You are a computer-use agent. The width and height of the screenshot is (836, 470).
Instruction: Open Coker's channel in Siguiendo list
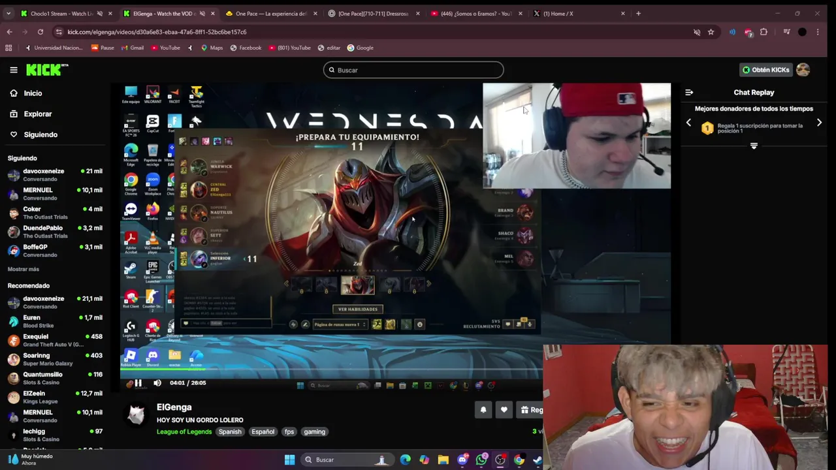pos(55,213)
